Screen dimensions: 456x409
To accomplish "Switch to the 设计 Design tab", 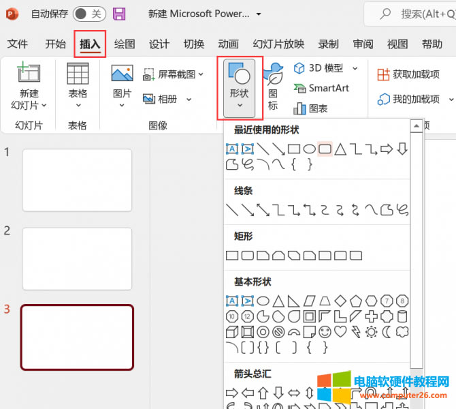I will [x=159, y=44].
